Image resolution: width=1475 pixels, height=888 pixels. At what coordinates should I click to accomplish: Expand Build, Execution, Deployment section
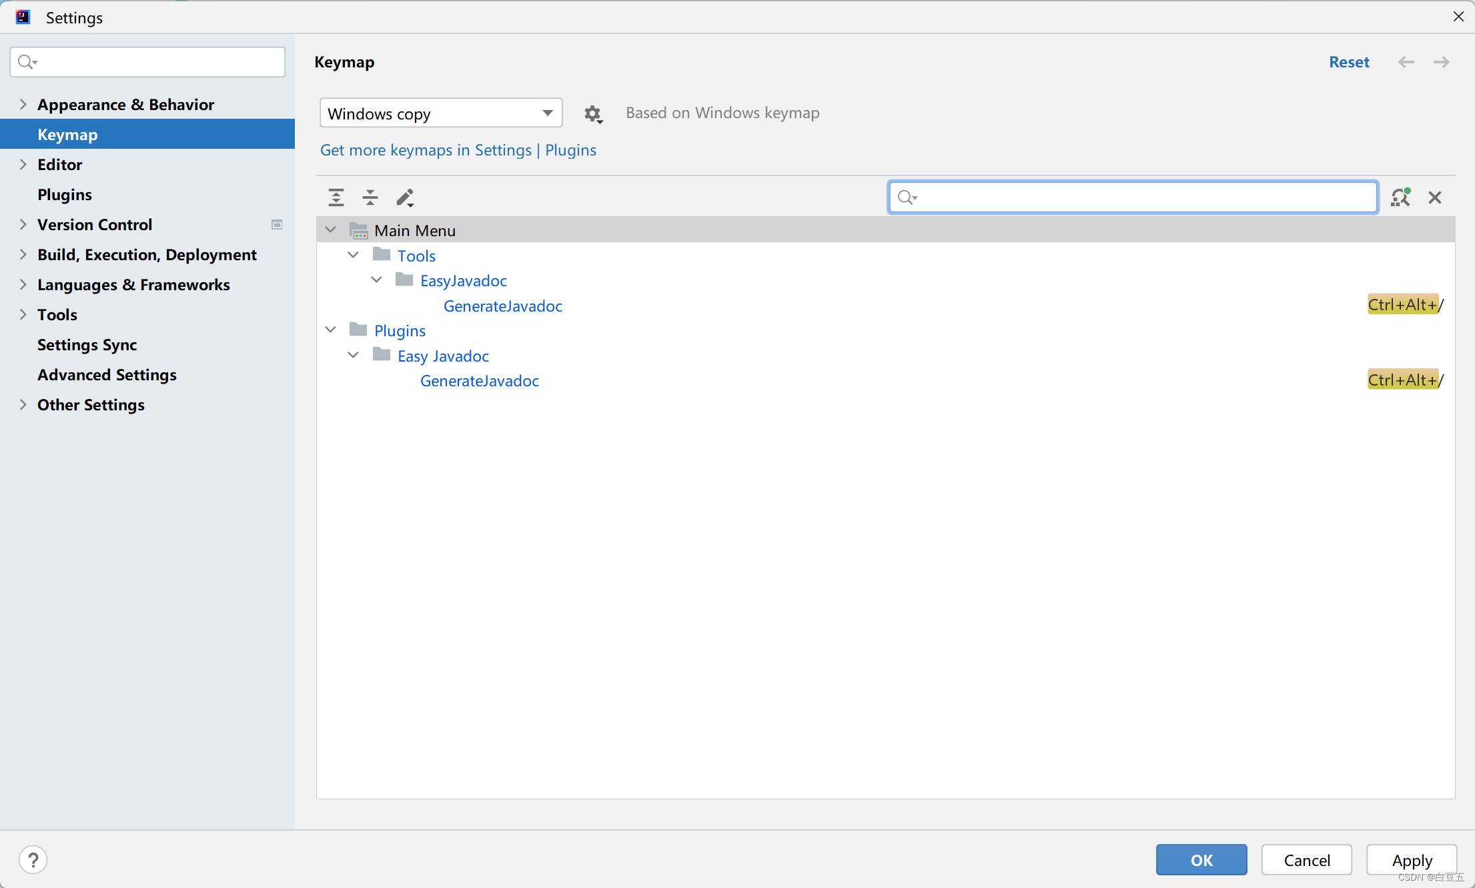pos(23,255)
